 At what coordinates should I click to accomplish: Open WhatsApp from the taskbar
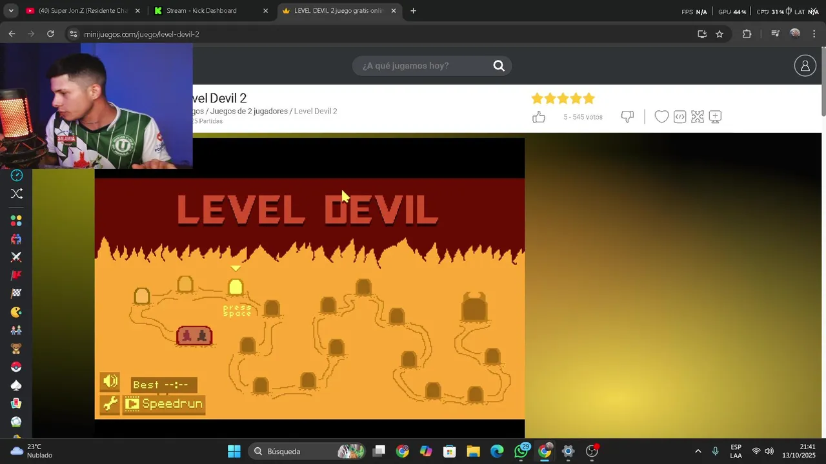(521, 451)
